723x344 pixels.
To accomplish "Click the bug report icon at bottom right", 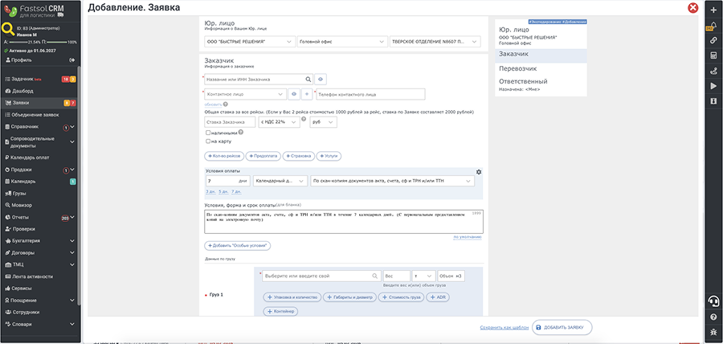I will [713, 330].
